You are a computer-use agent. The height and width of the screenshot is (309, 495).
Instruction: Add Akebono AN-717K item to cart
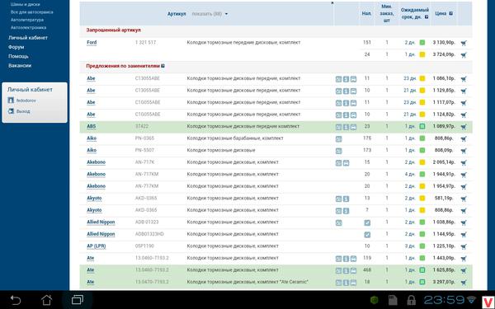coord(464,162)
